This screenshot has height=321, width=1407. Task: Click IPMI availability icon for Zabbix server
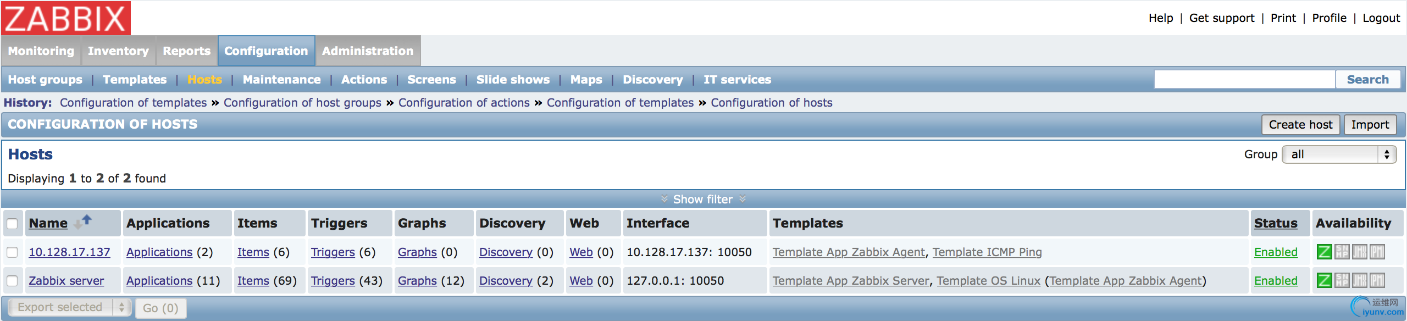[x=1377, y=280]
